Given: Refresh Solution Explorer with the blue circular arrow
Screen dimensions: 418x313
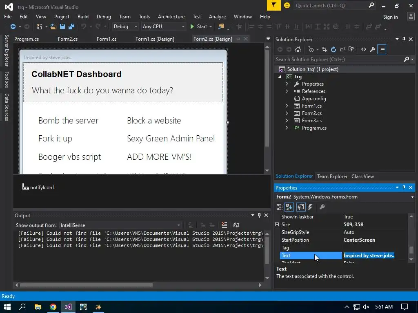Looking at the screenshot, I should [x=334, y=49].
